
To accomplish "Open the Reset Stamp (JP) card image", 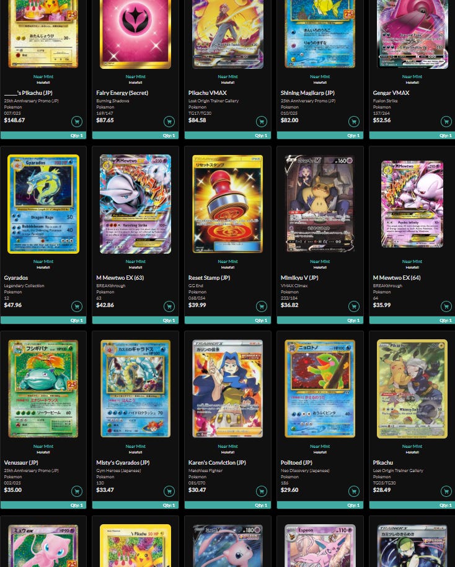I will tap(227, 204).
